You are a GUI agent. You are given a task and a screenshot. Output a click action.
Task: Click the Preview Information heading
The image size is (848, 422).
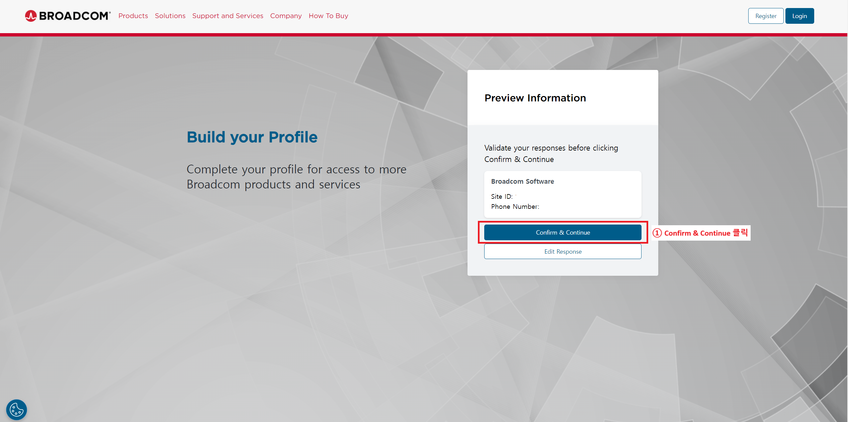click(535, 98)
